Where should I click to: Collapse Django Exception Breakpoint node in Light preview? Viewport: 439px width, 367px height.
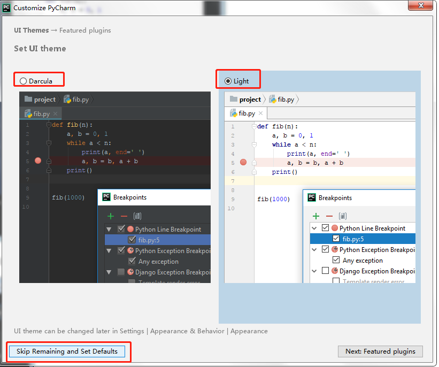(314, 271)
